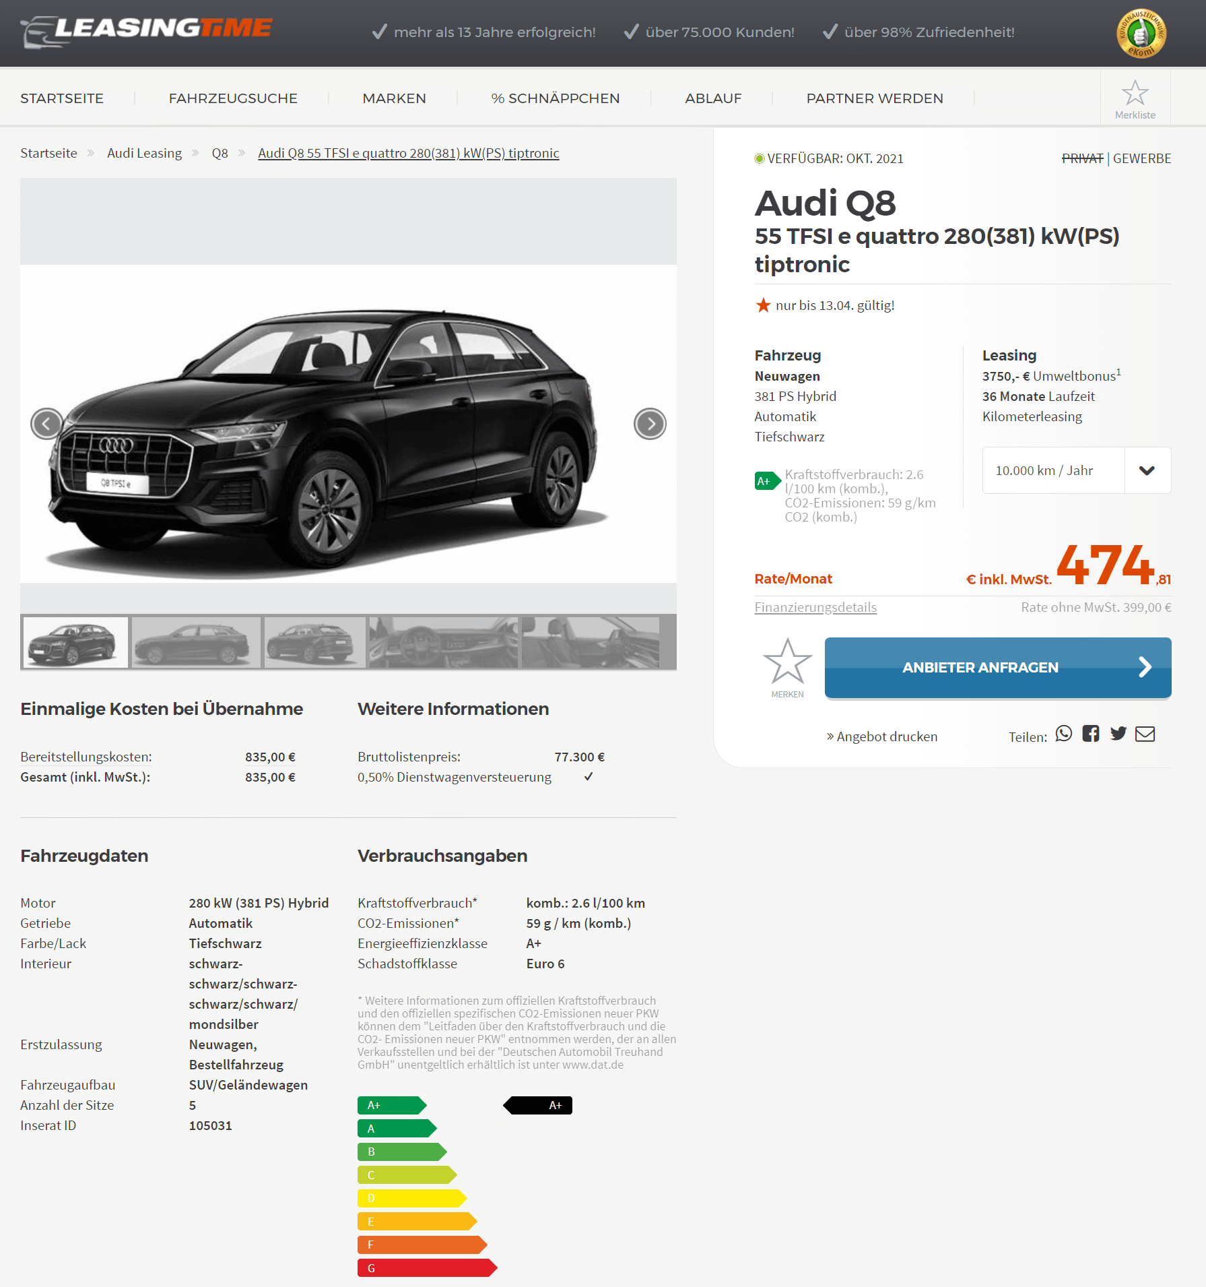Click the 474,81 monthly rate price

coord(1114,565)
